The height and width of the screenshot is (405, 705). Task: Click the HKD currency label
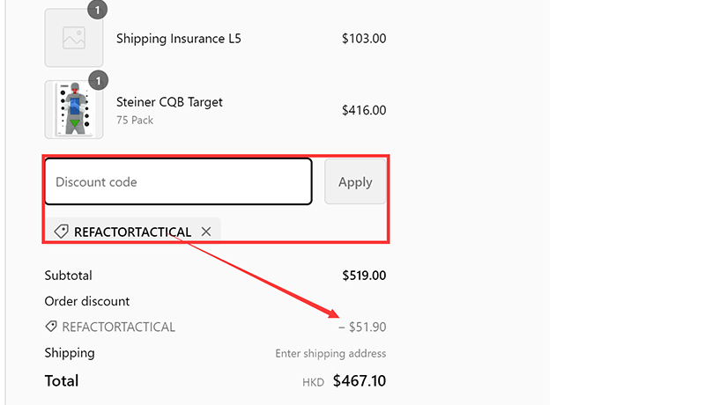coord(313,382)
